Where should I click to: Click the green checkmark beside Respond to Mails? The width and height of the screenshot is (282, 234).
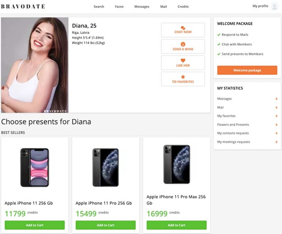(219, 35)
